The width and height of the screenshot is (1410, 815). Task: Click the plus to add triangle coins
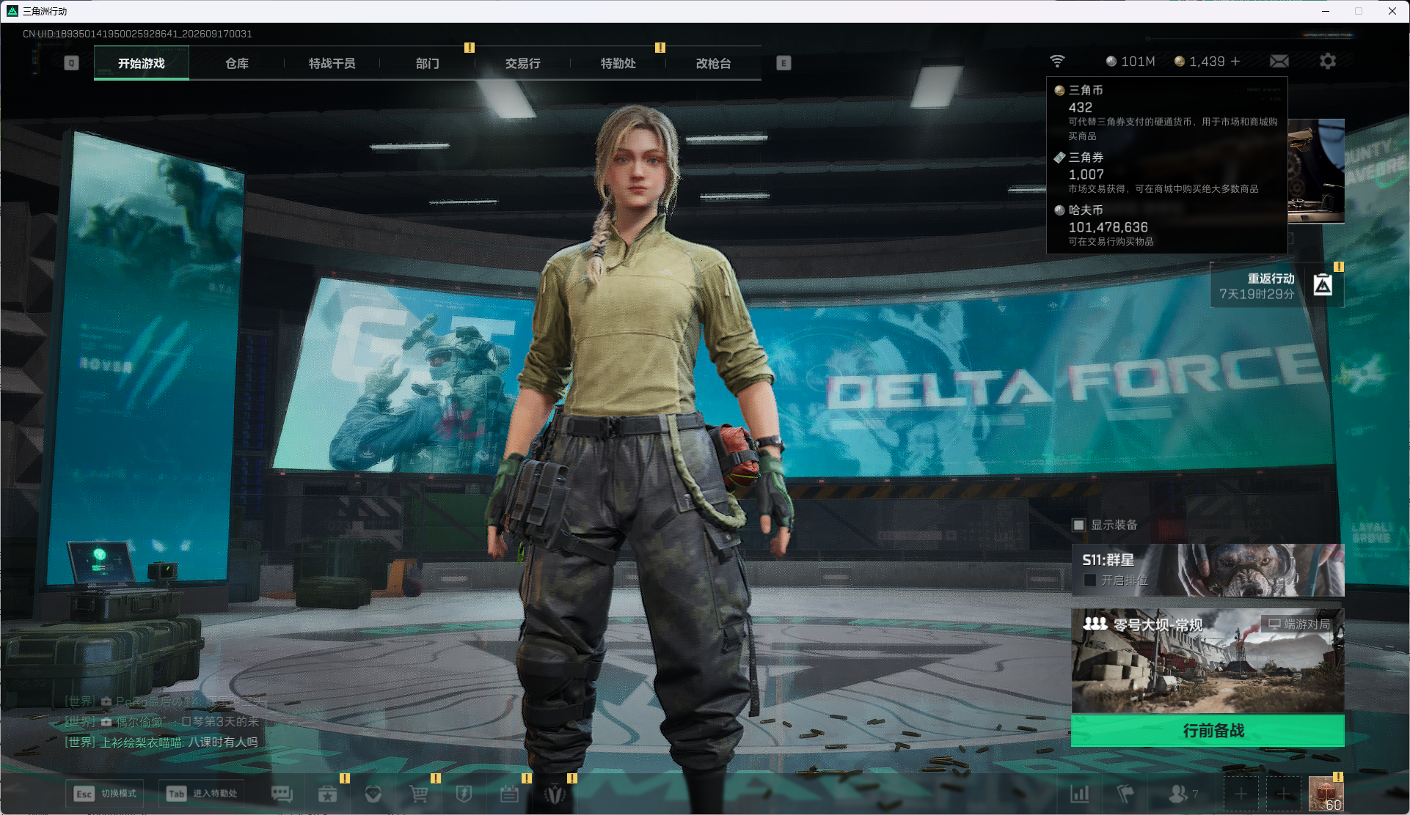click(x=1235, y=61)
